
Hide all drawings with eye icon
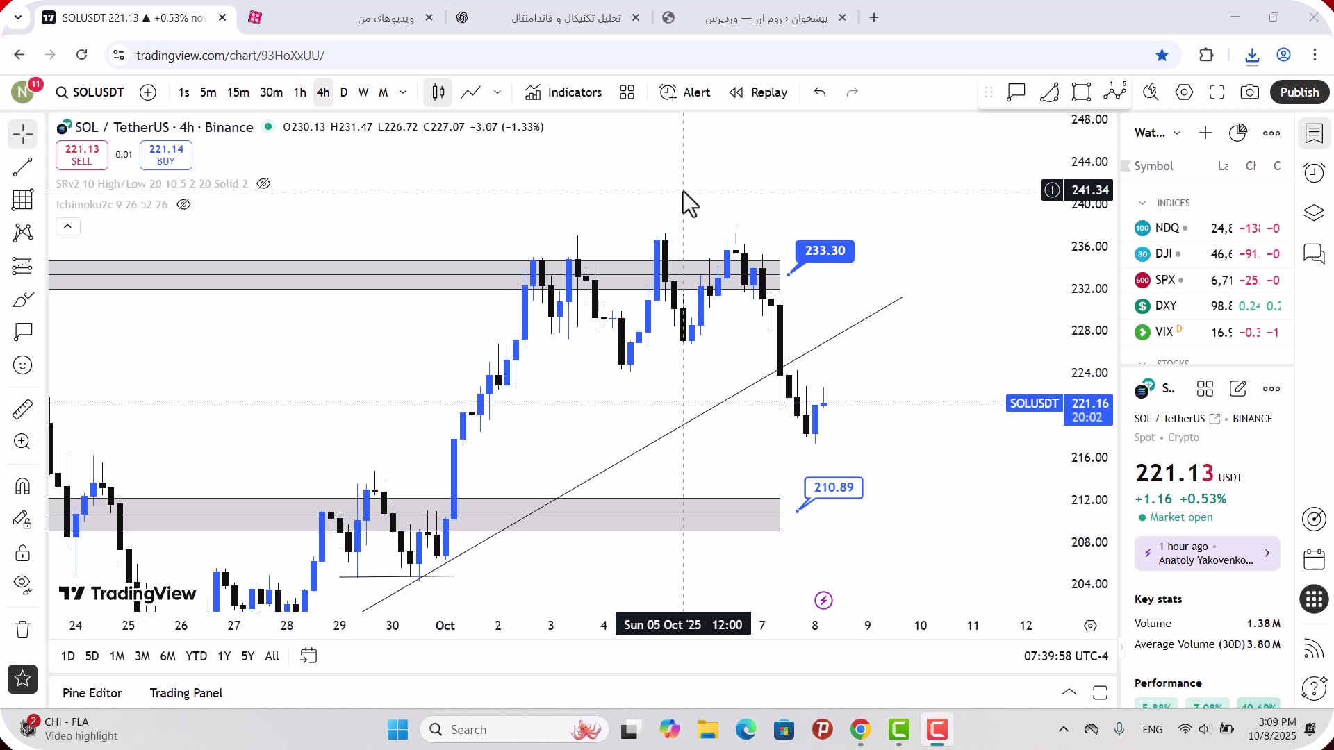click(23, 585)
